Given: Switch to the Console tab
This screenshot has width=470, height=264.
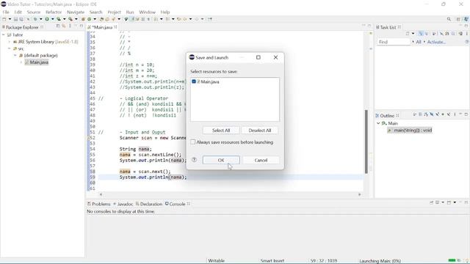Looking at the screenshot, I should click(x=178, y=204).
